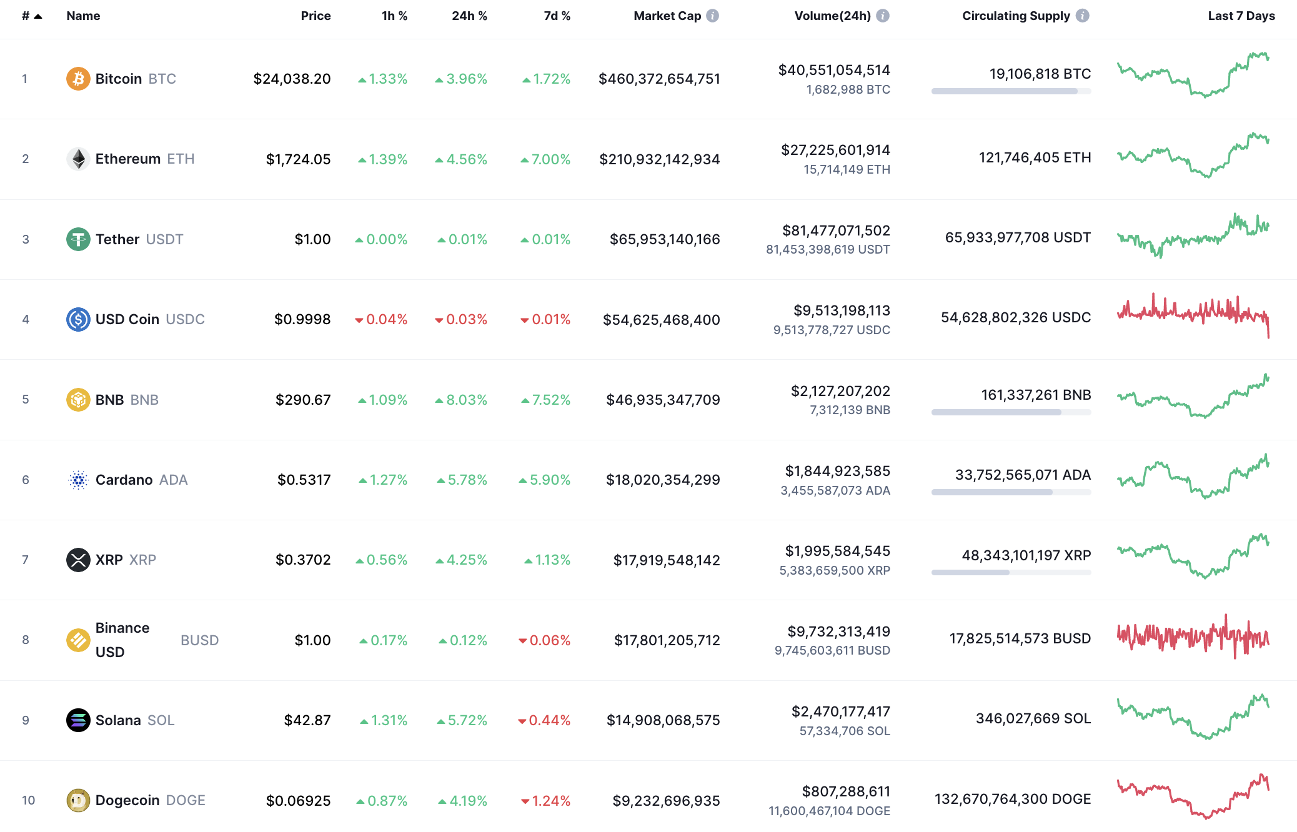The height and width of the screenshot is (832, 1297).
Task: Click the BNB coin icon
Action: (x=77, y=399)
